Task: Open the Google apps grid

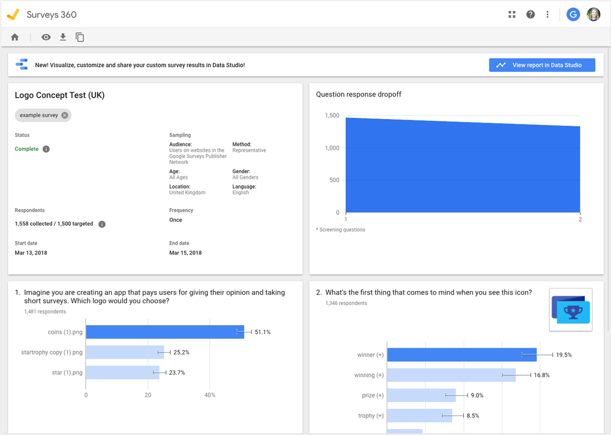Action: (512, 15)
